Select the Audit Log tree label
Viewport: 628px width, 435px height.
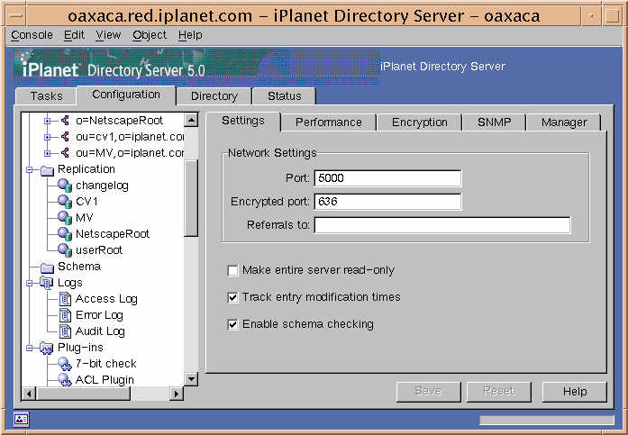point(100,331)
